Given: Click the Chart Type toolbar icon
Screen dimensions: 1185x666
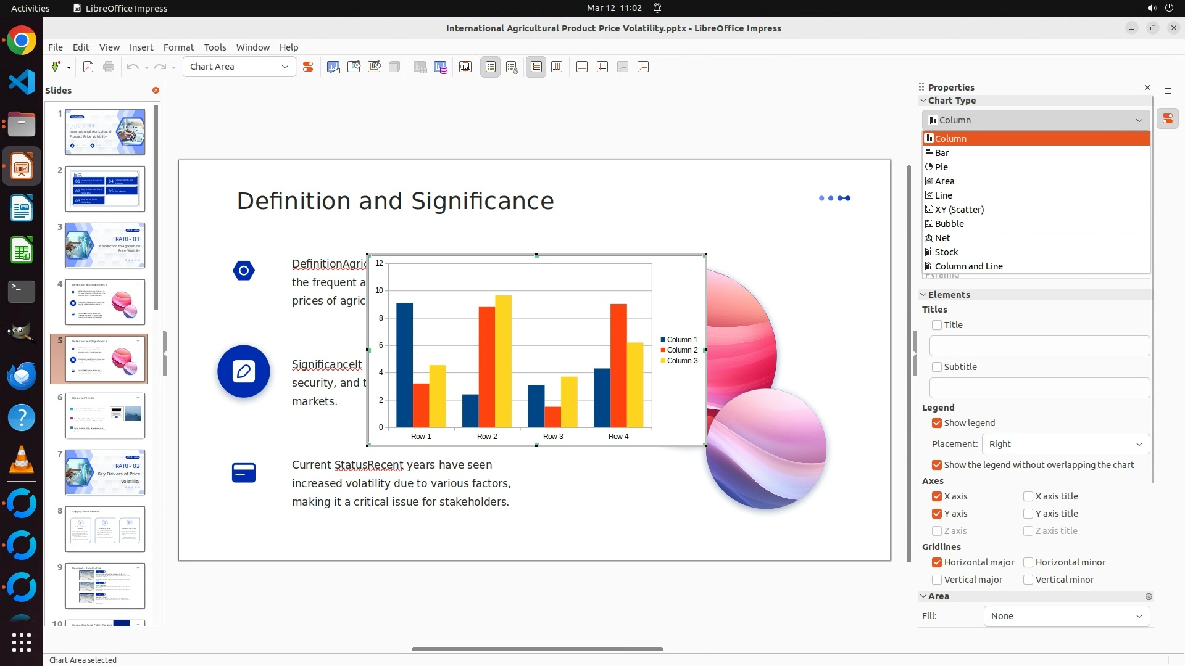Looking at the screenshot, I should tap(333, 67).
